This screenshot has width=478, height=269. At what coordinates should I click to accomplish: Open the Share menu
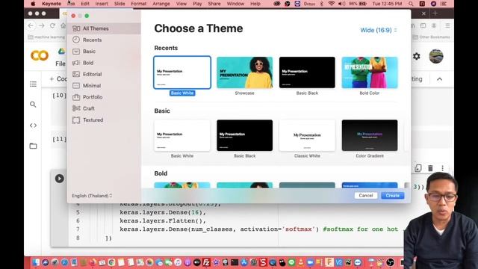[x=214, y=4]
